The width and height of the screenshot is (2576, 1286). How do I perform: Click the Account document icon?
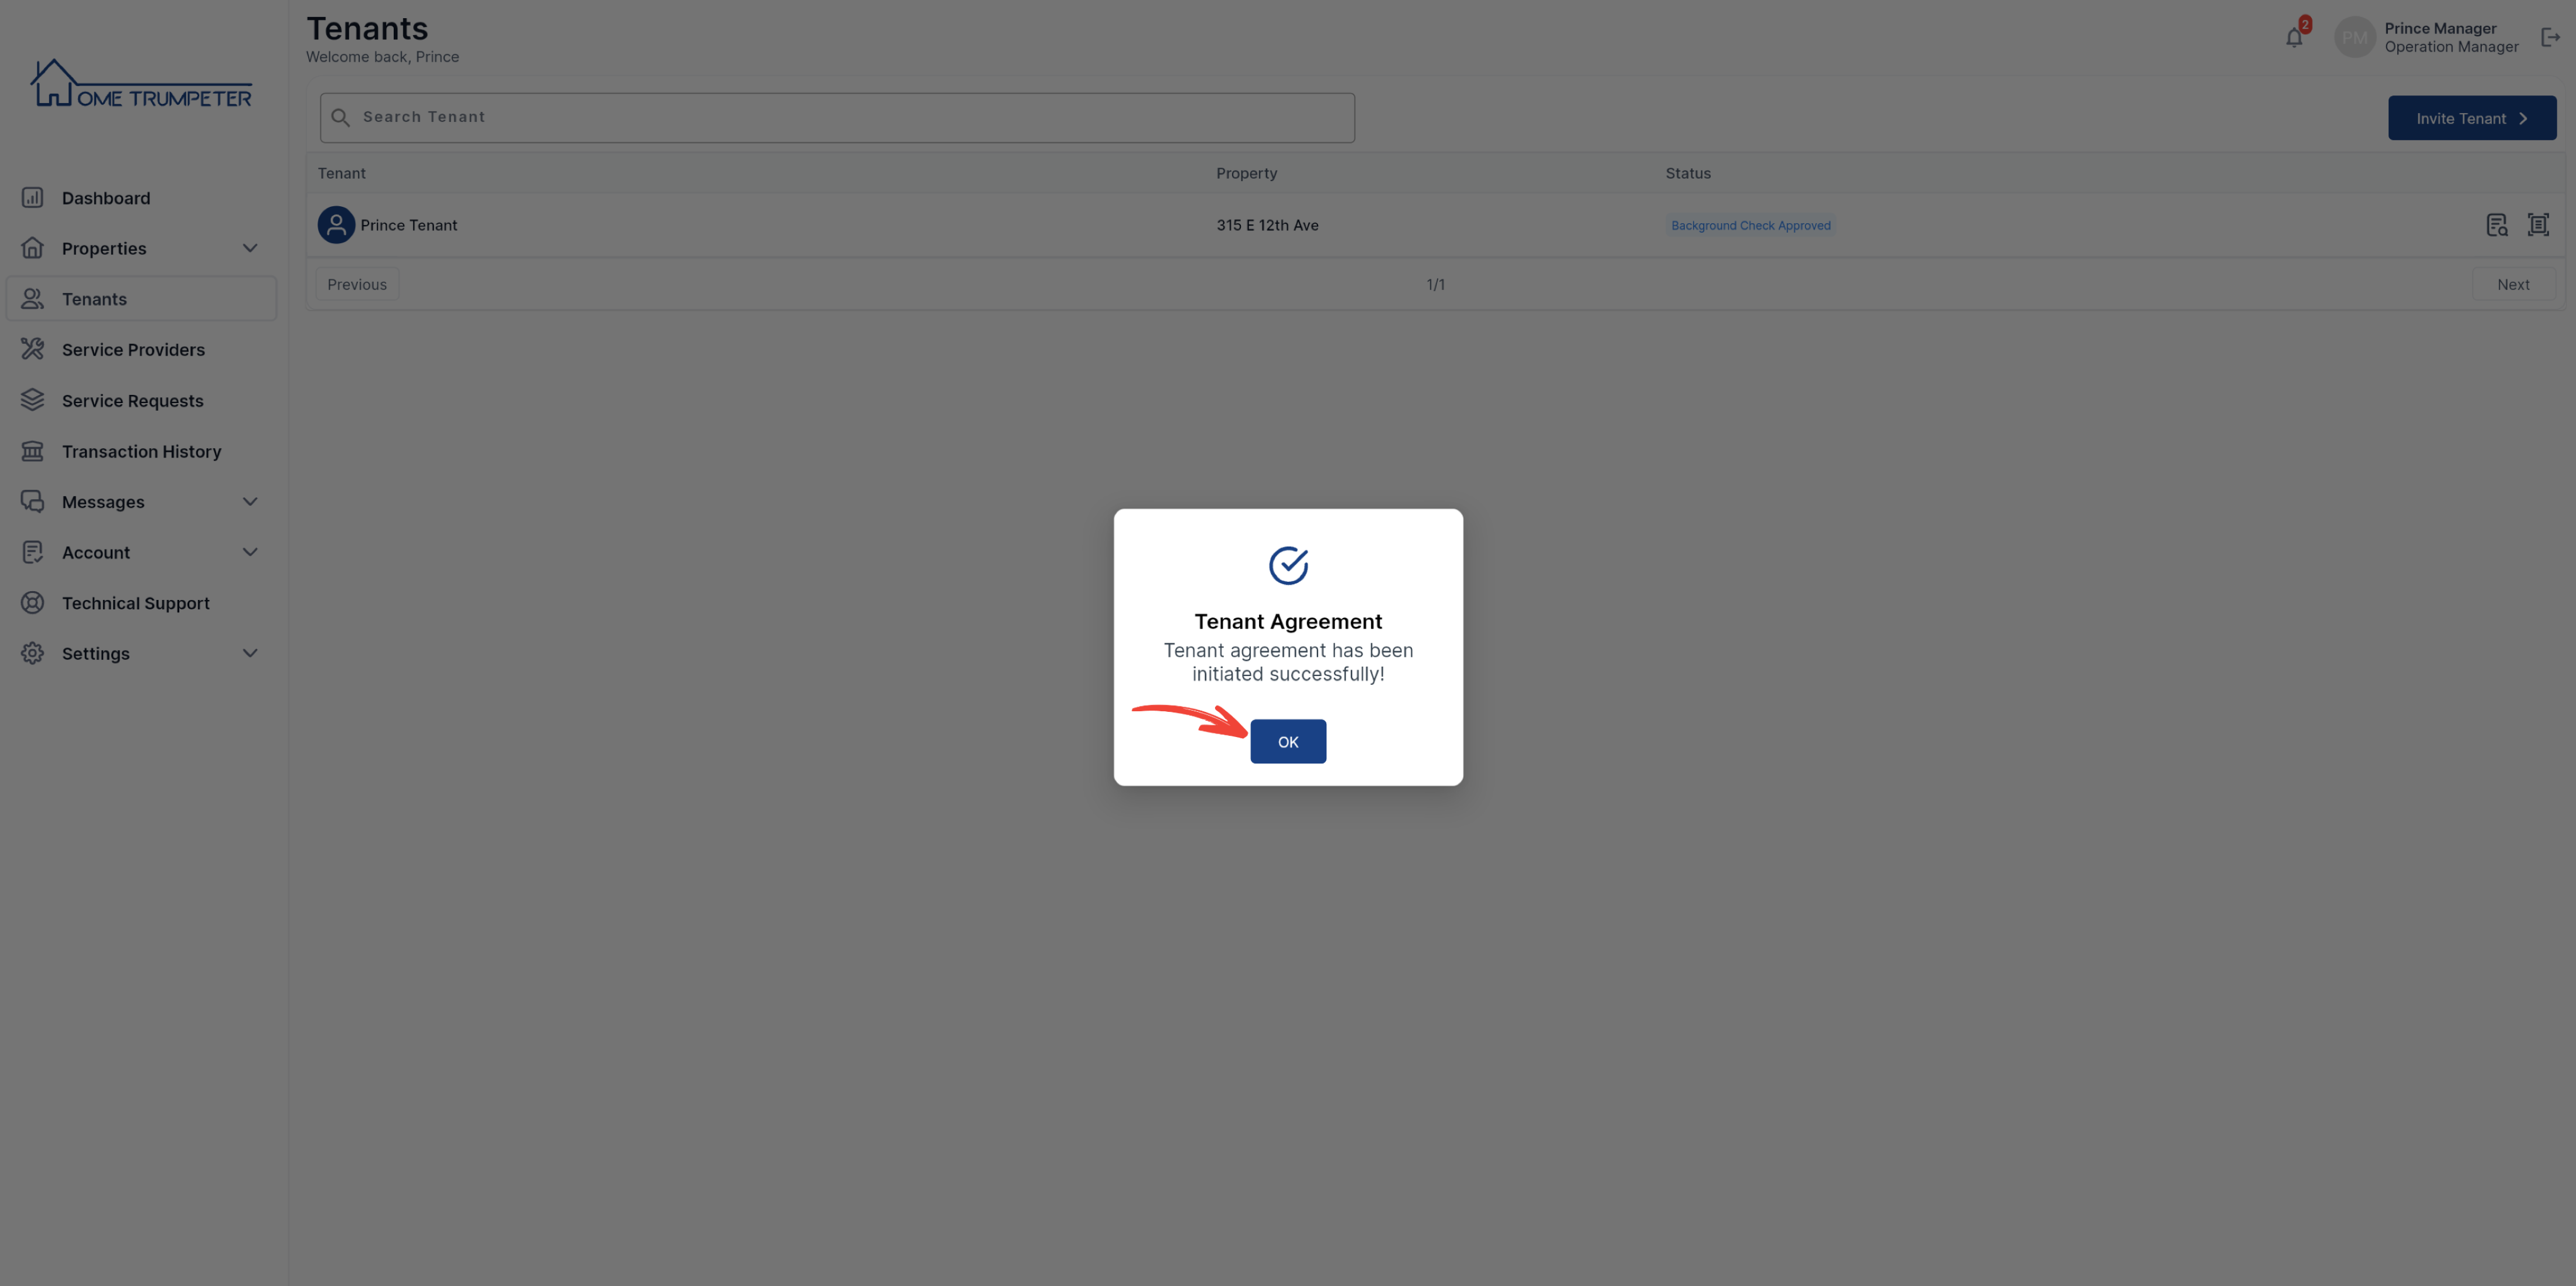point(32,552)
